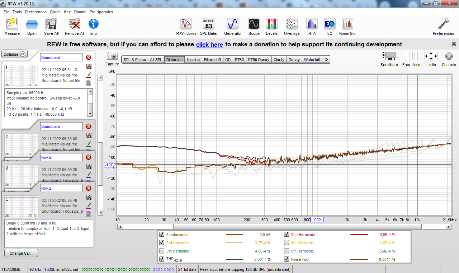Switch to SPL & Phase tab
This screenshot has width=459, height=273.
(x=135, y=60)
